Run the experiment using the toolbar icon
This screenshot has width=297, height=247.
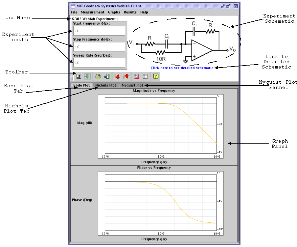79,76
